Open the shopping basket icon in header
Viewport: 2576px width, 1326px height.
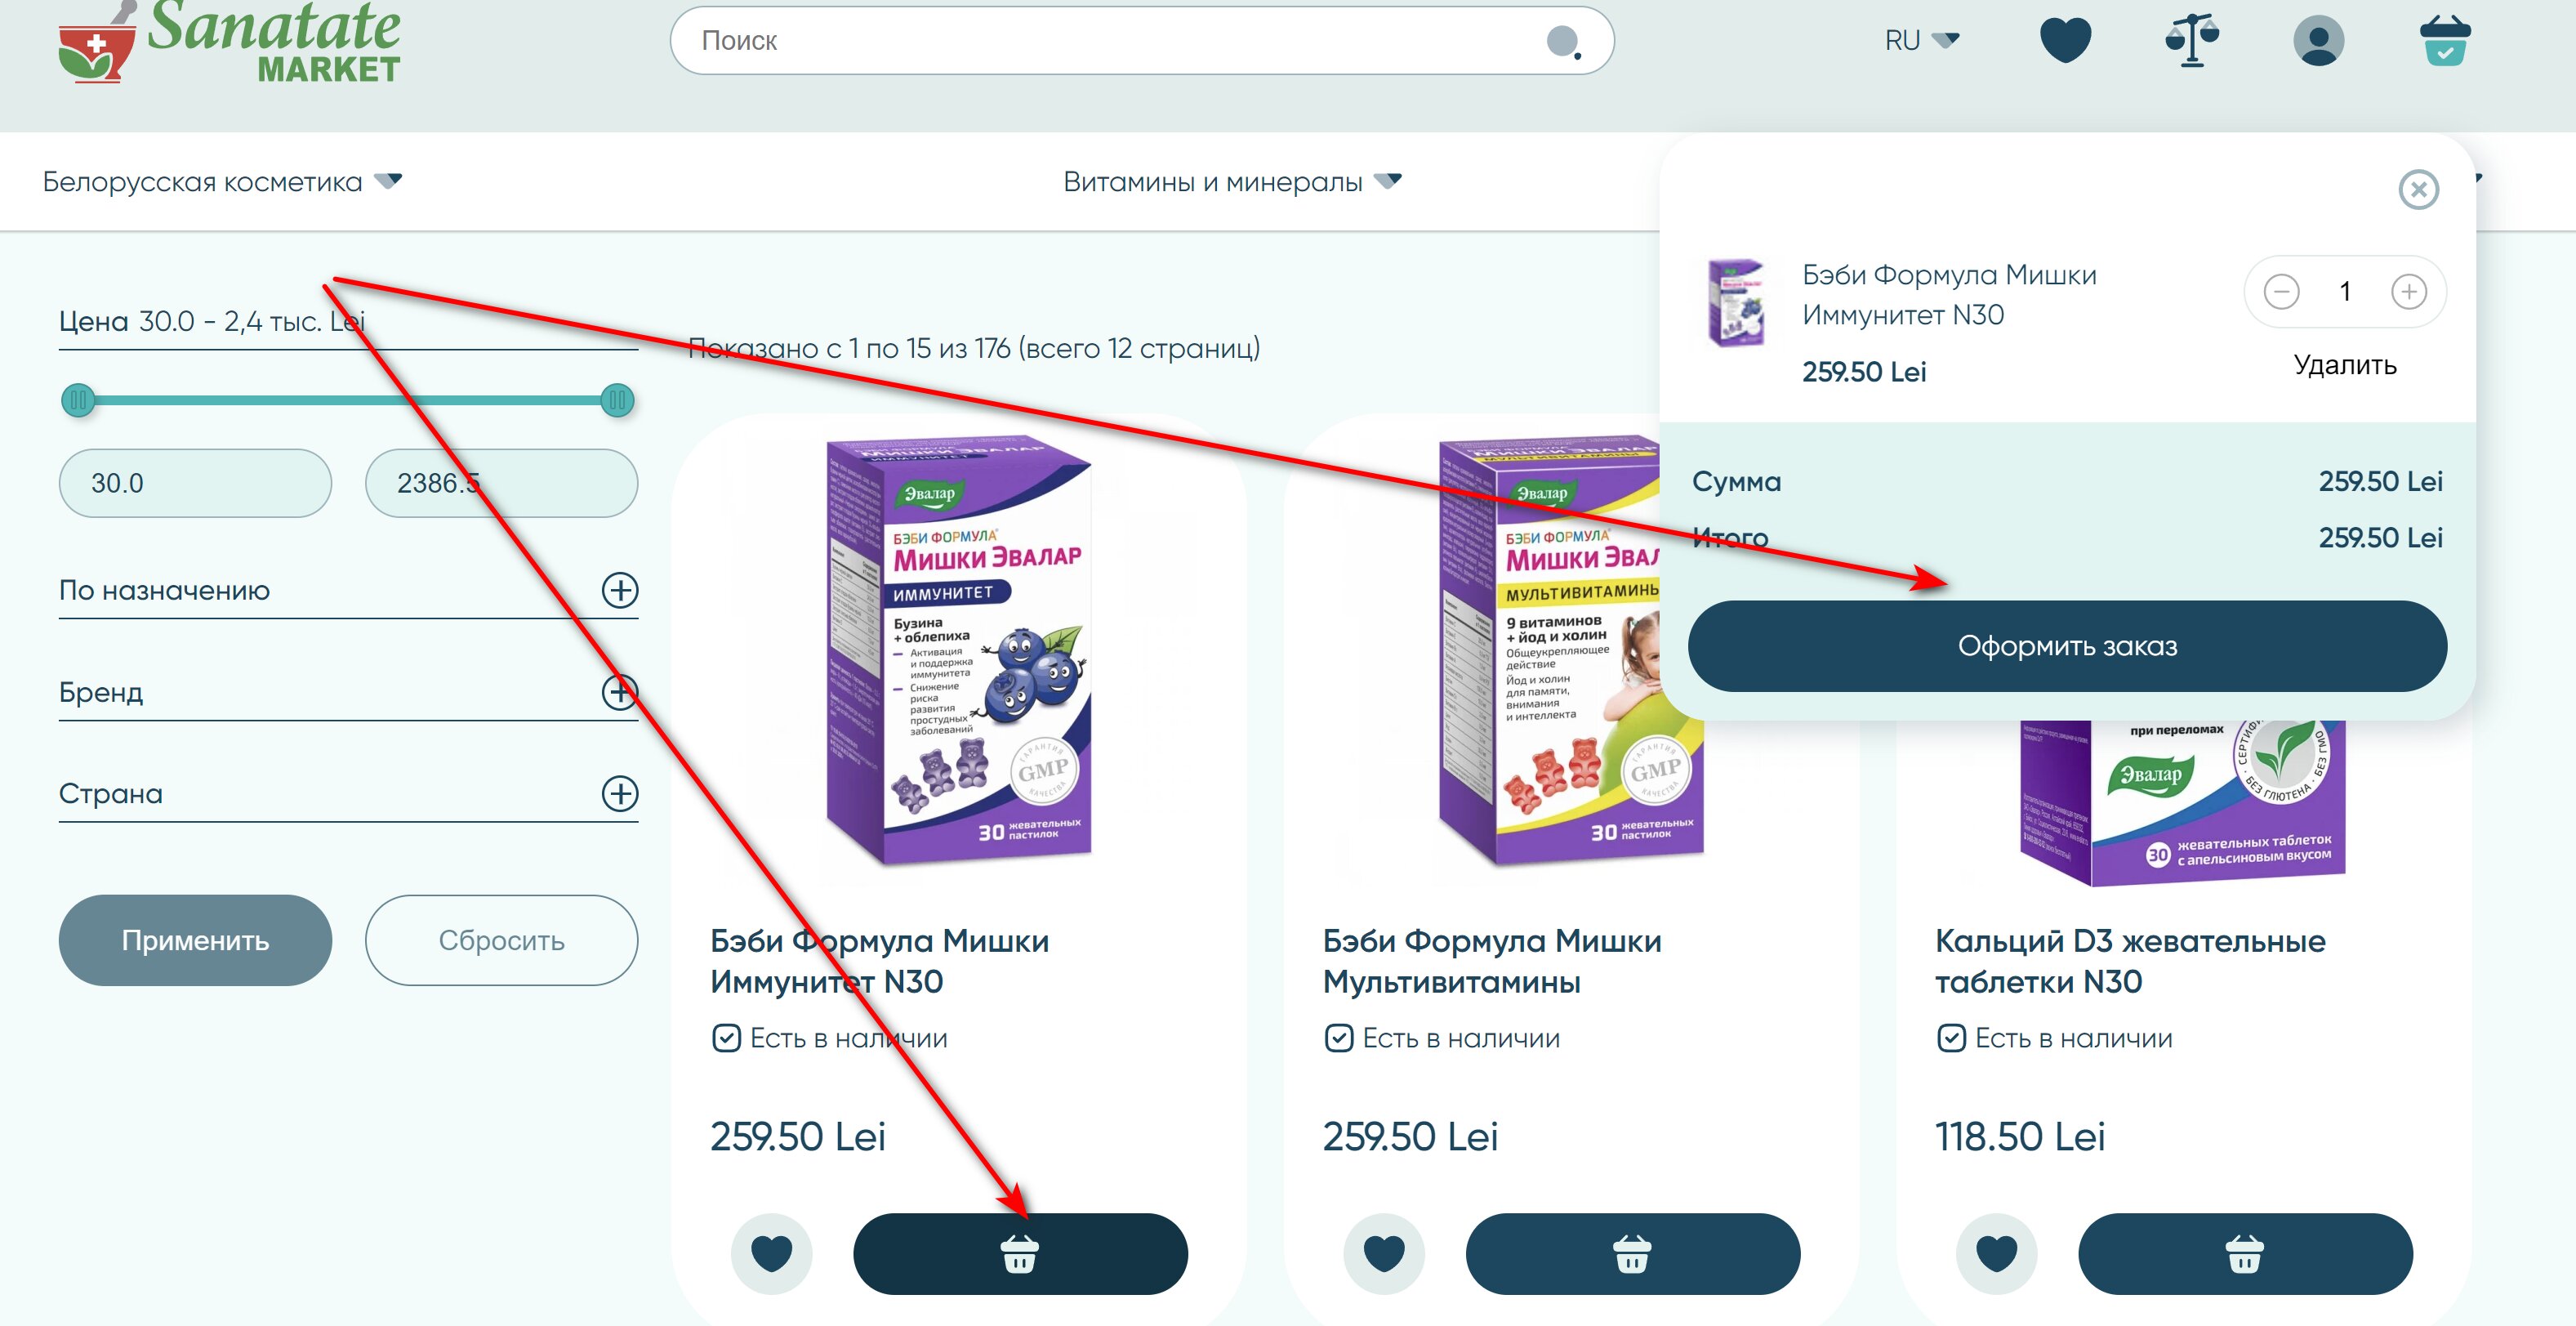[2445, 41]
